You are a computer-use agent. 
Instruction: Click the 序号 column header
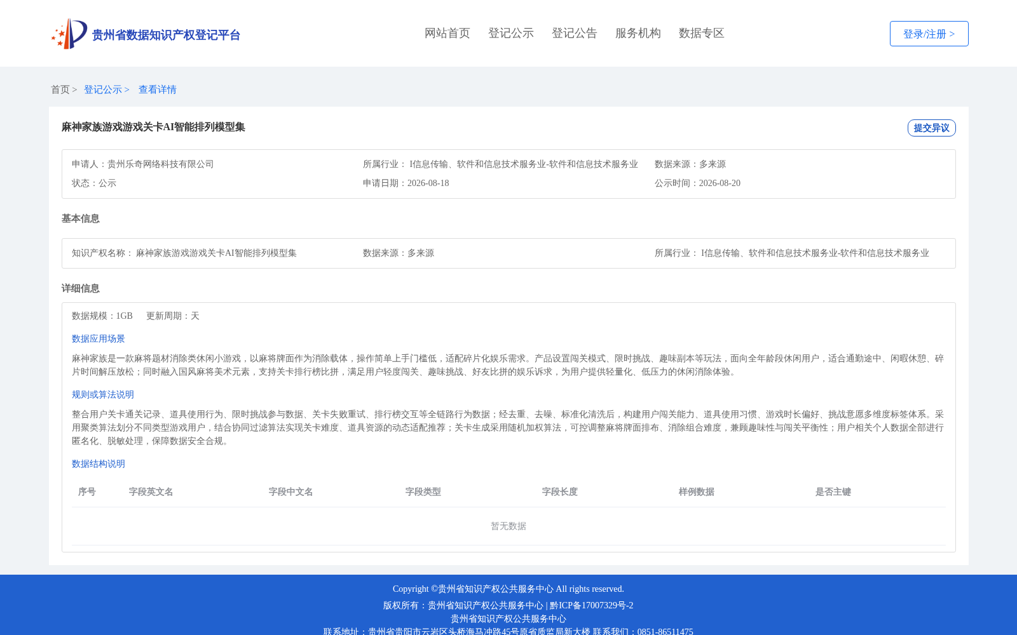[x=87, y=491]
